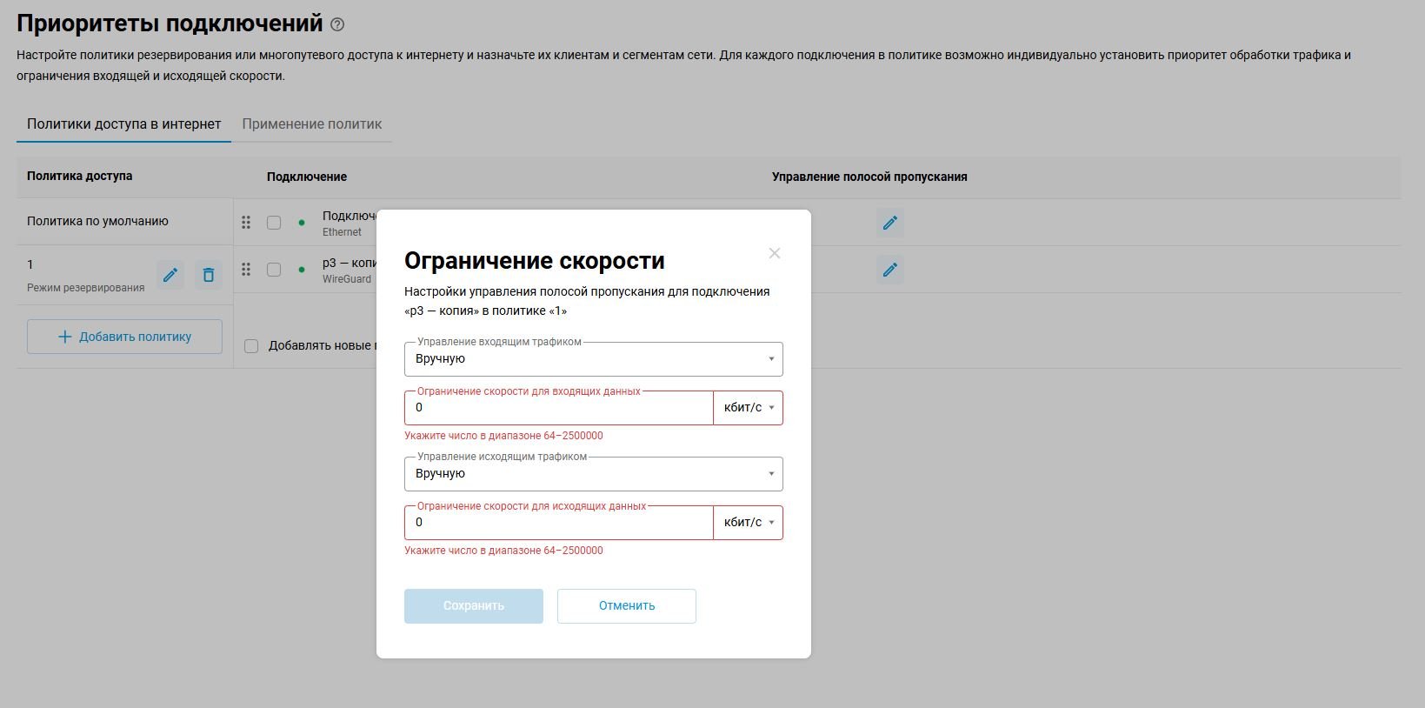Image resolution: width=1425 pixels, height=708 pixels.
Task: Edit policy 1 with pencil icon
Action: [x=170, y=275]
